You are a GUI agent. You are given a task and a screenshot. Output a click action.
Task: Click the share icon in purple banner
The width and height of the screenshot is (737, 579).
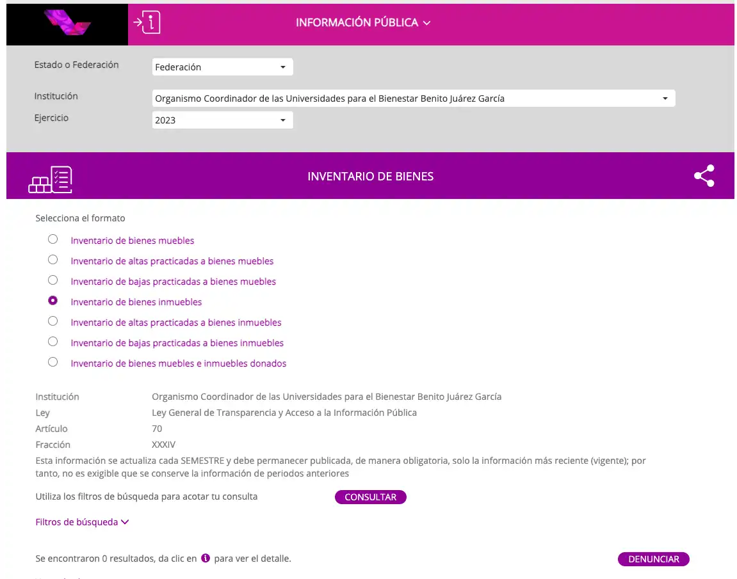[704, 176]
